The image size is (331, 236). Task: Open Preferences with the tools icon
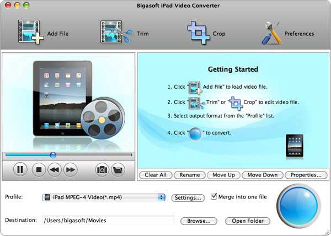click(x=271, y=33)
